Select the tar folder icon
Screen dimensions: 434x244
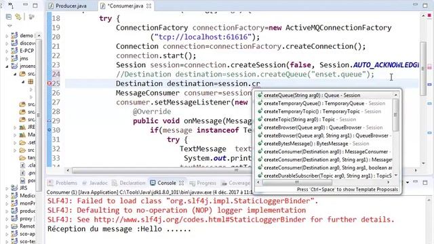pos(22,158)
